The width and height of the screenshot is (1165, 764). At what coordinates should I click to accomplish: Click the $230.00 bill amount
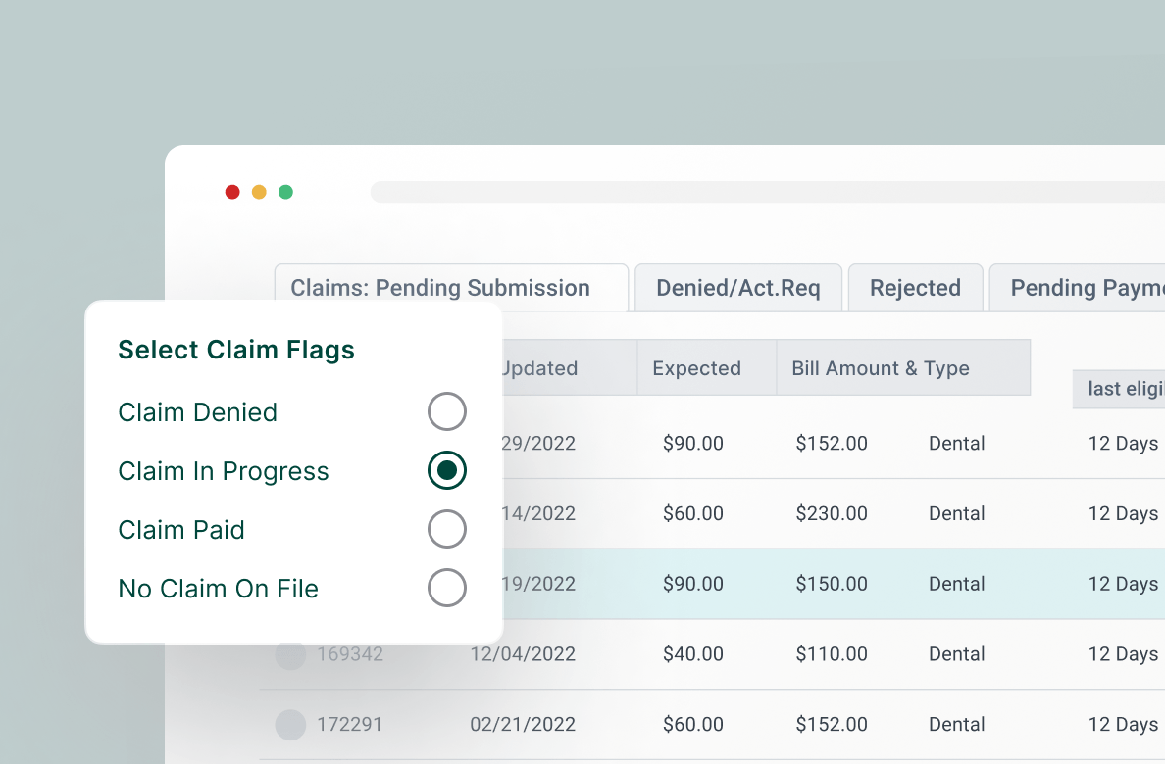832,514
